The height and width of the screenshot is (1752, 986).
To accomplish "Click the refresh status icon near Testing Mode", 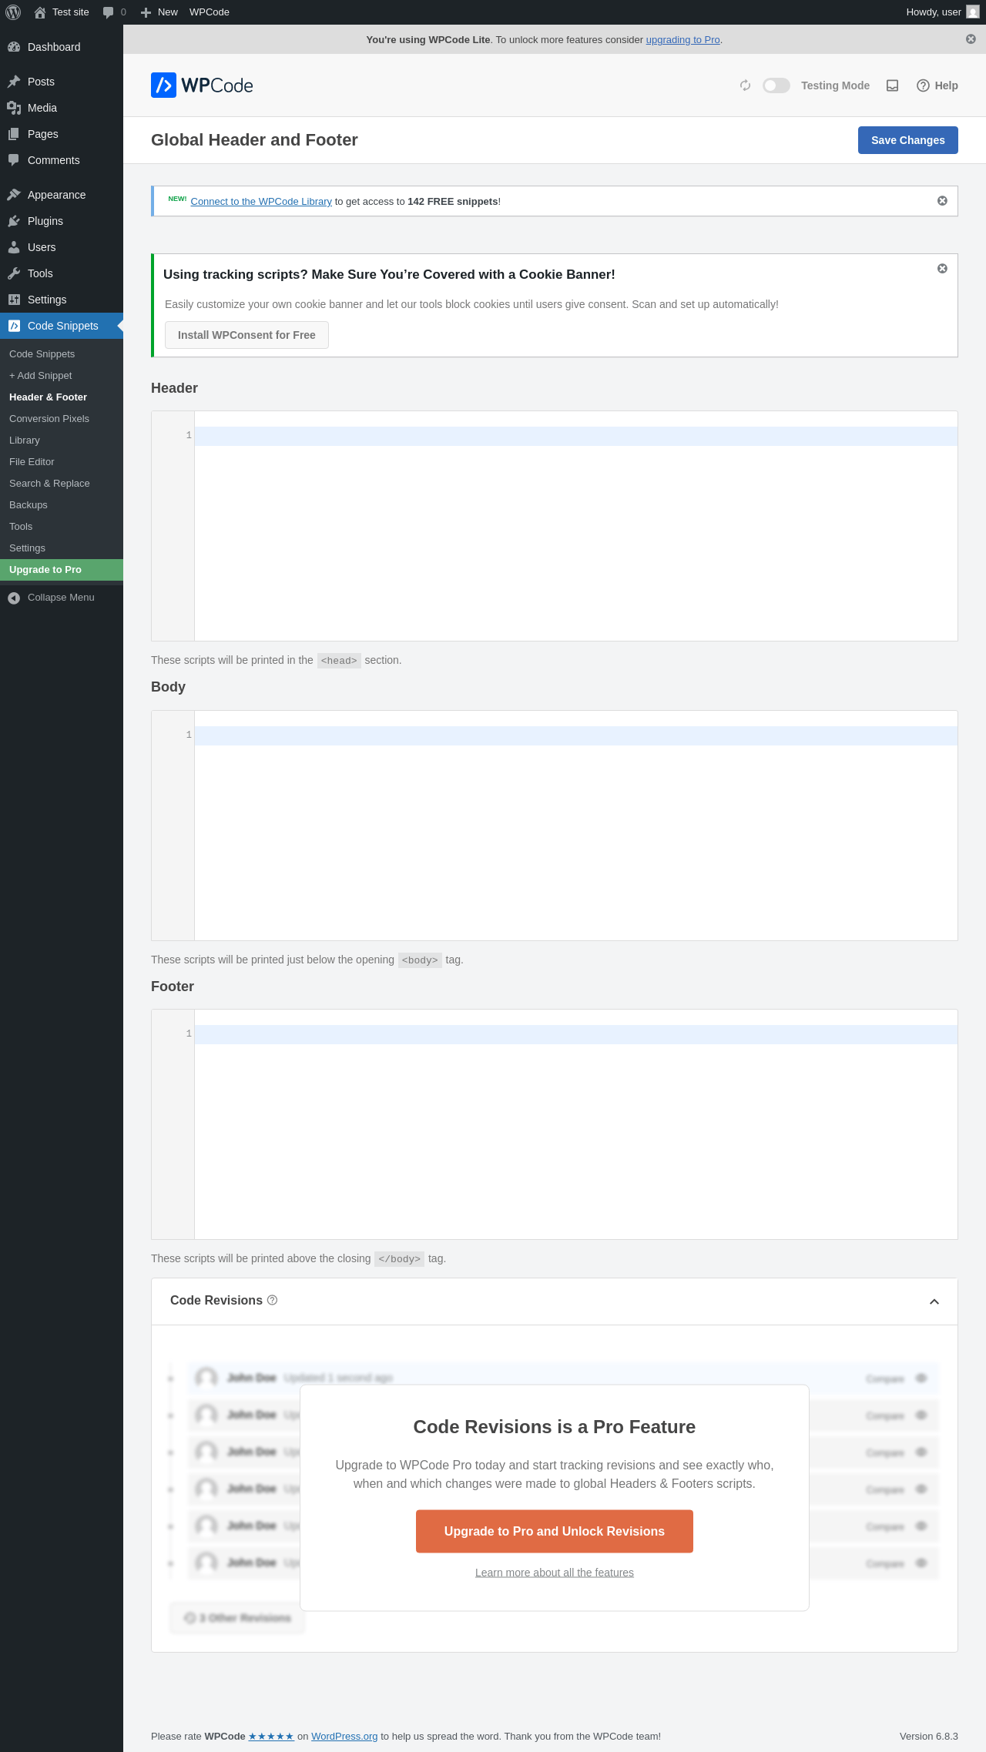I will (x=745, y=85).
